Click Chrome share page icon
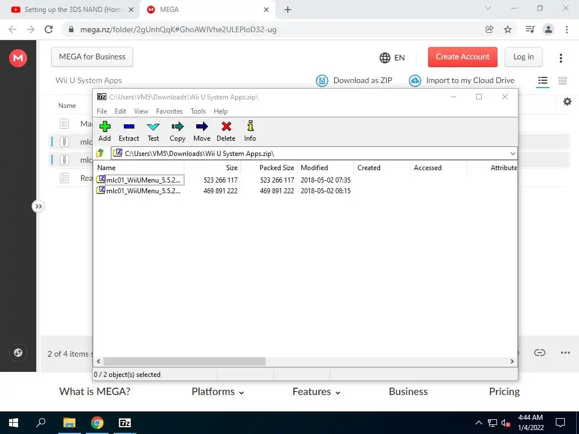The height and width of the screenshot is (434, 579). tap(489, 29)
